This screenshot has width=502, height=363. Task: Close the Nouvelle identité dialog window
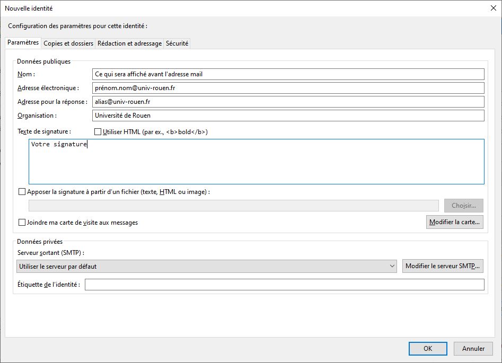494,8
